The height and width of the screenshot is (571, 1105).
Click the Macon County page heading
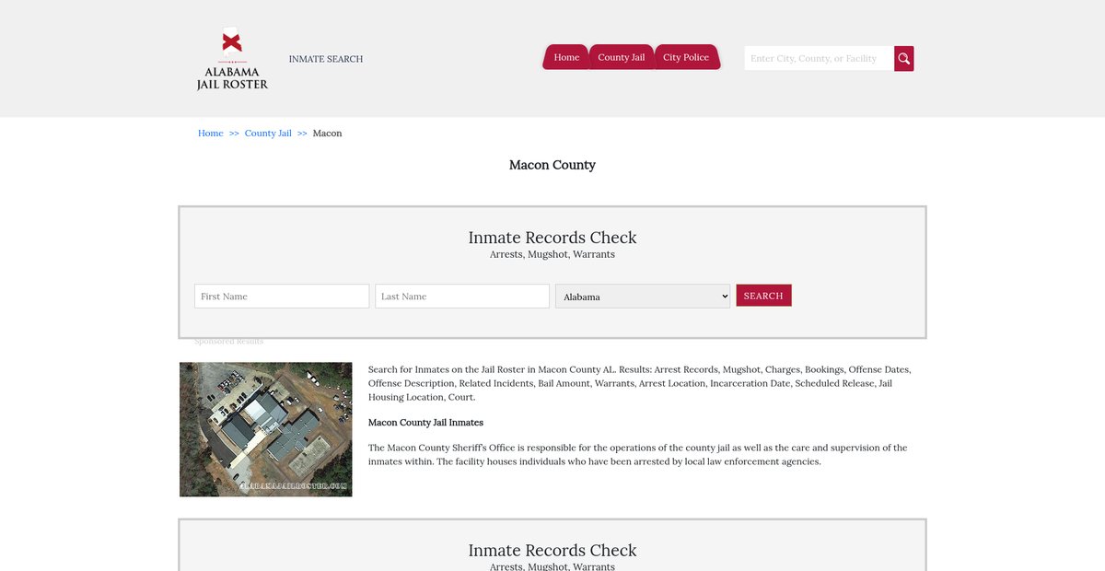pos(552,165)
